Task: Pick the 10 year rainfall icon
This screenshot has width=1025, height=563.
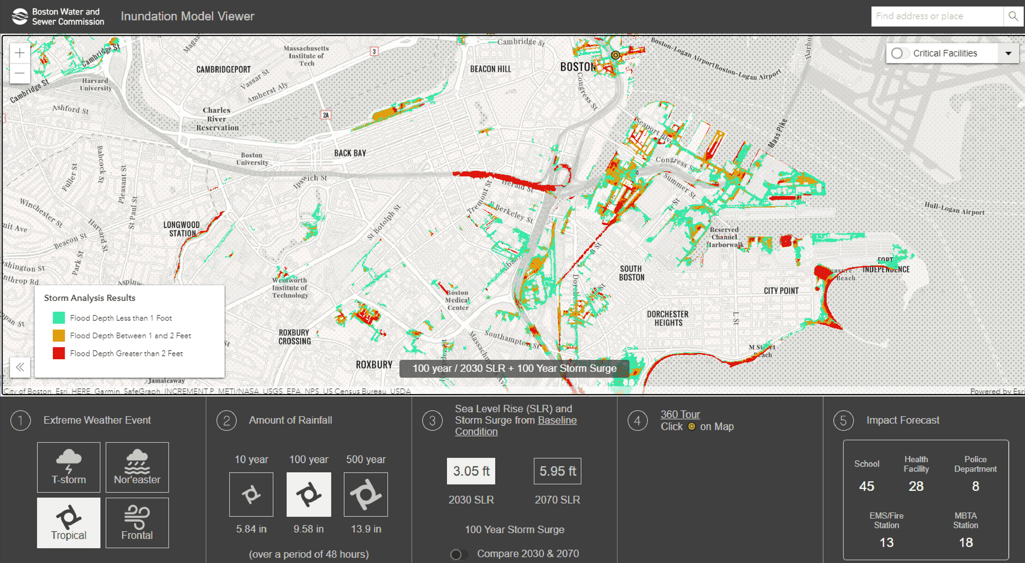Action: pos(251,494)
